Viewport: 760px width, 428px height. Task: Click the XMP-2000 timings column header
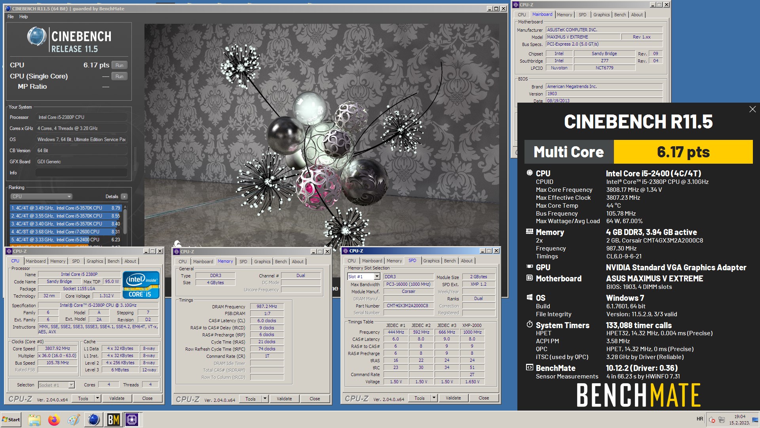[472, 325]
